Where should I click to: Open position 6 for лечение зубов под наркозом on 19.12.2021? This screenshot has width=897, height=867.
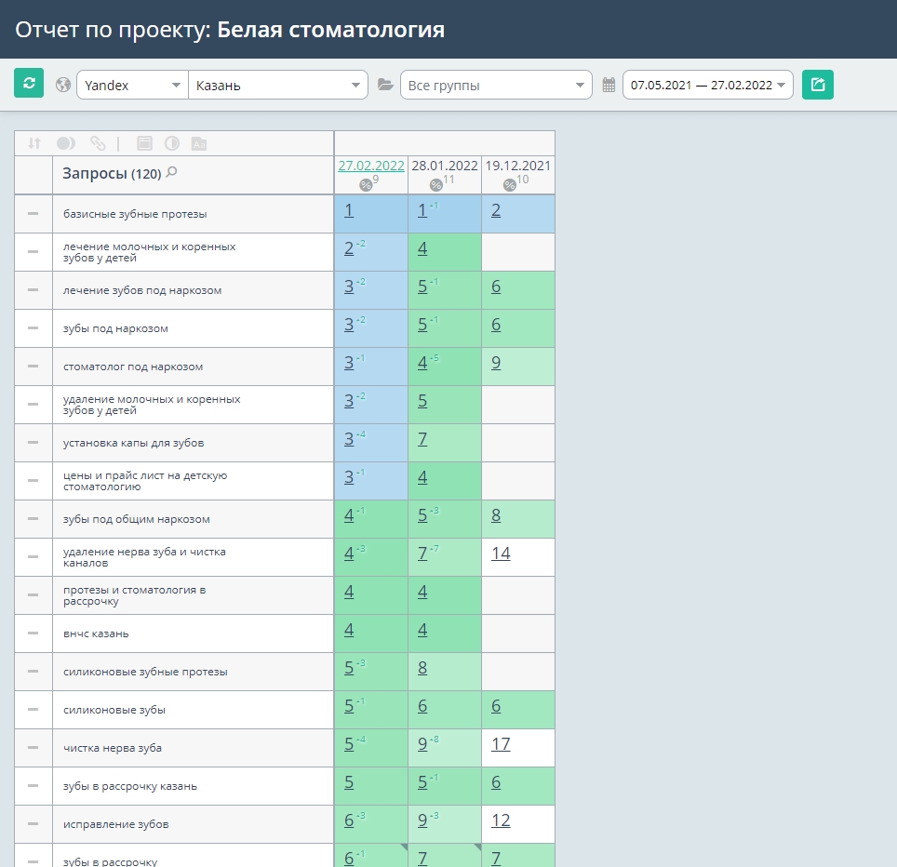click(x=496, y=287)
